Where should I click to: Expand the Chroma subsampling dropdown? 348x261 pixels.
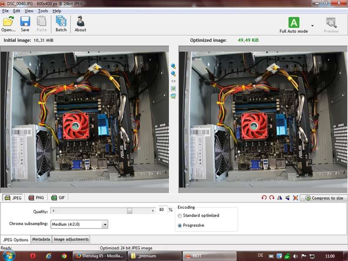tap(105, 224)
